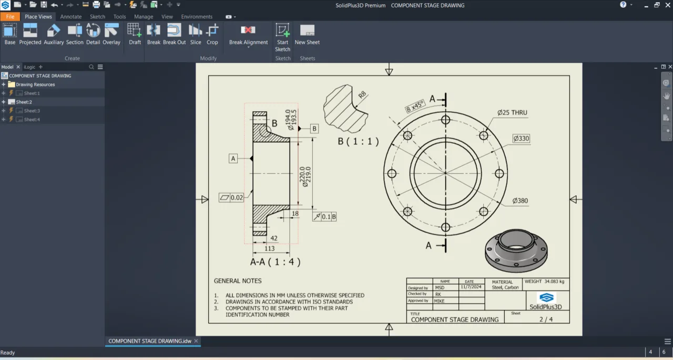Screen dimensions: 673x360
Task: Create a Section view
Action: click(x=75, y=34)
